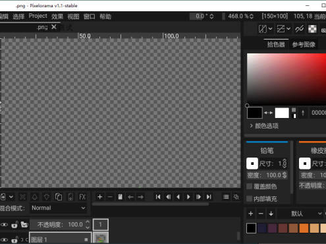Jump to the last frame

(x=209, y=197)
